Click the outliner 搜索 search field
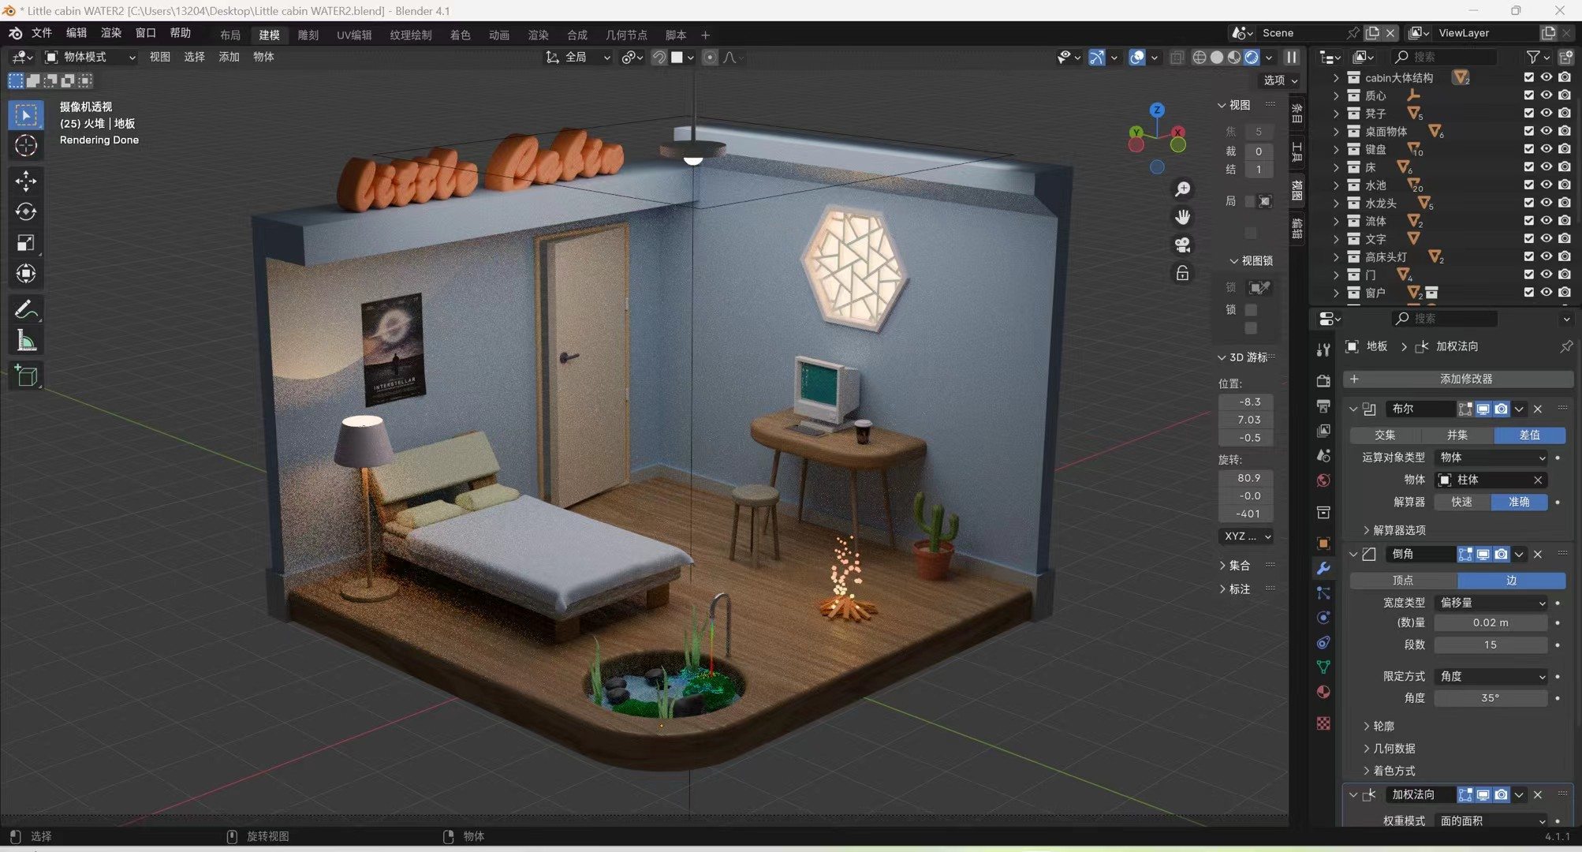1582x852 pixels. [x=1444, y=58]
